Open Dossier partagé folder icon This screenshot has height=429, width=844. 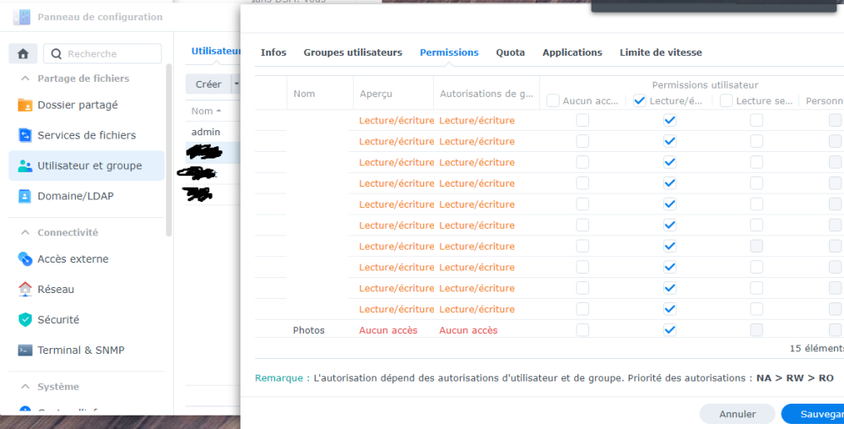click(x=24, y=105)
